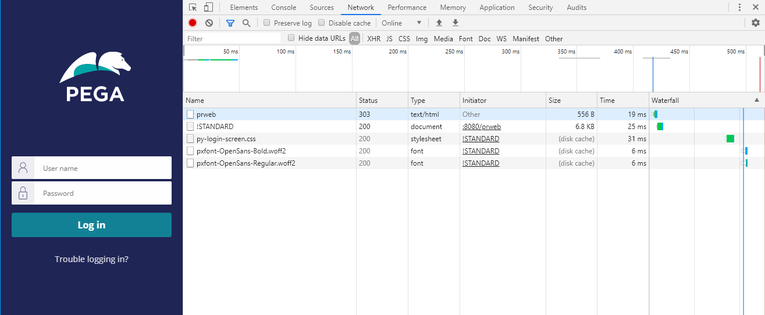Open !STANDARD initiator of Regular font row
The width and height of the screenshot is (765, 315).
point(481,163)
